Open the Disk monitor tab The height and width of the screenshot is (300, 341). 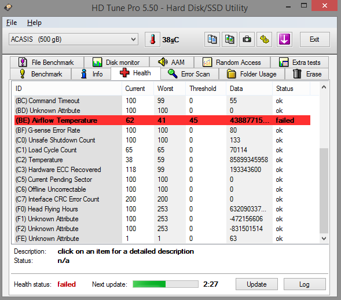point(116,63)
